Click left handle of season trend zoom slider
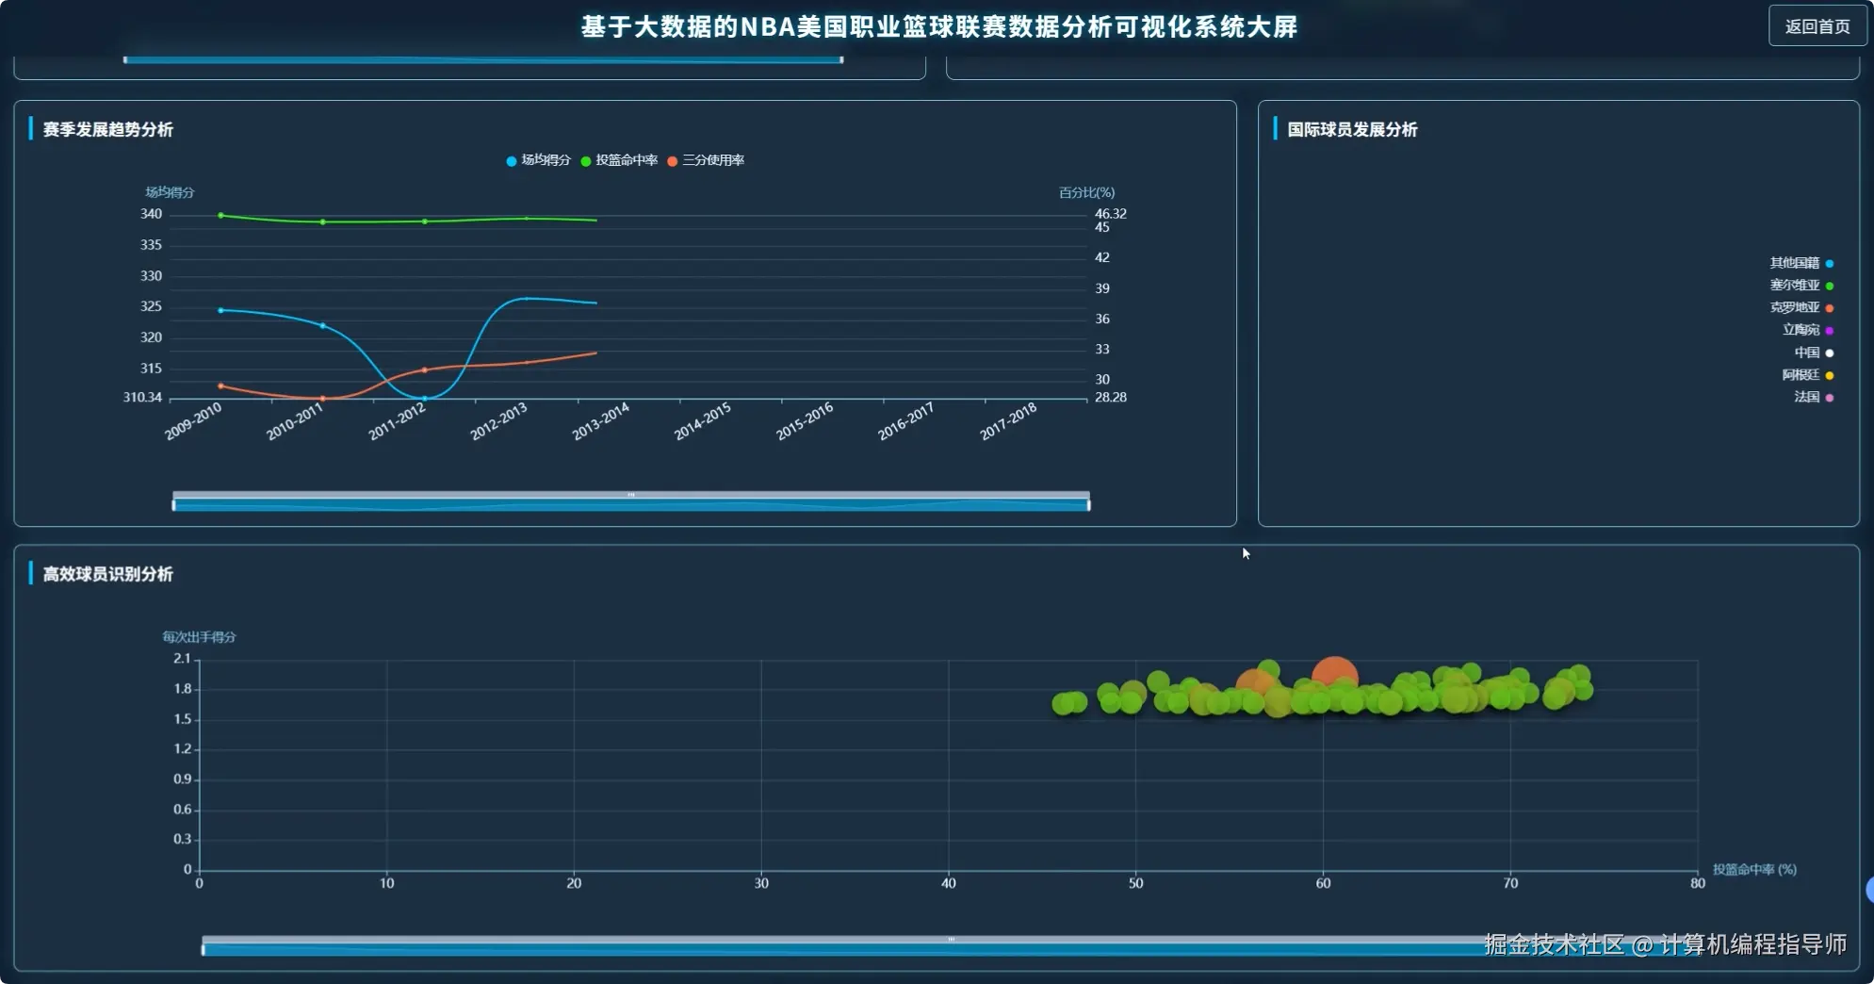Image resolution: width=1874 pixels, height=984 pixels. (x=174, y=505)
